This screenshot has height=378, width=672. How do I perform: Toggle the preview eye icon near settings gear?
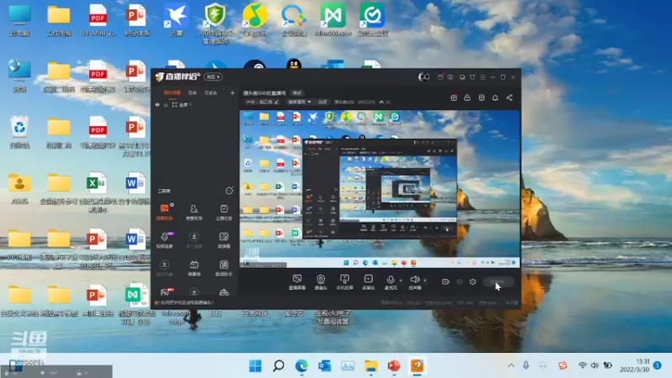coord(459,281)
